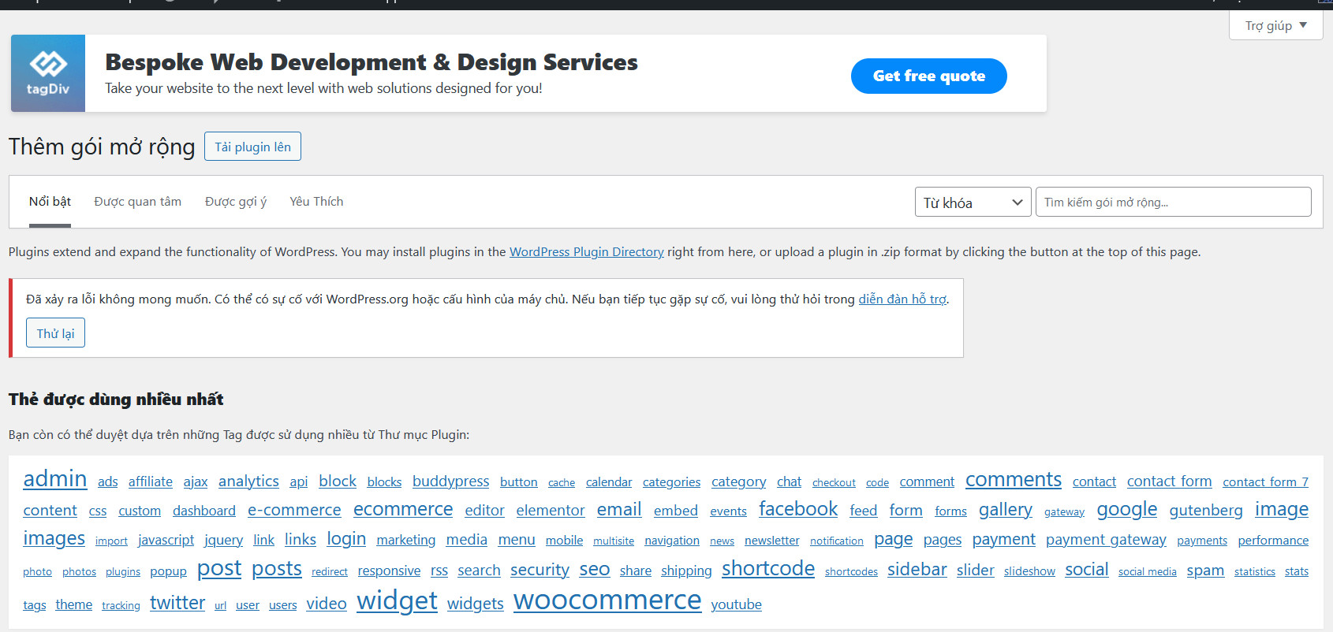1333x632 pixels.
Task: Open the woocommerce tag link
Action: [607, 600]
